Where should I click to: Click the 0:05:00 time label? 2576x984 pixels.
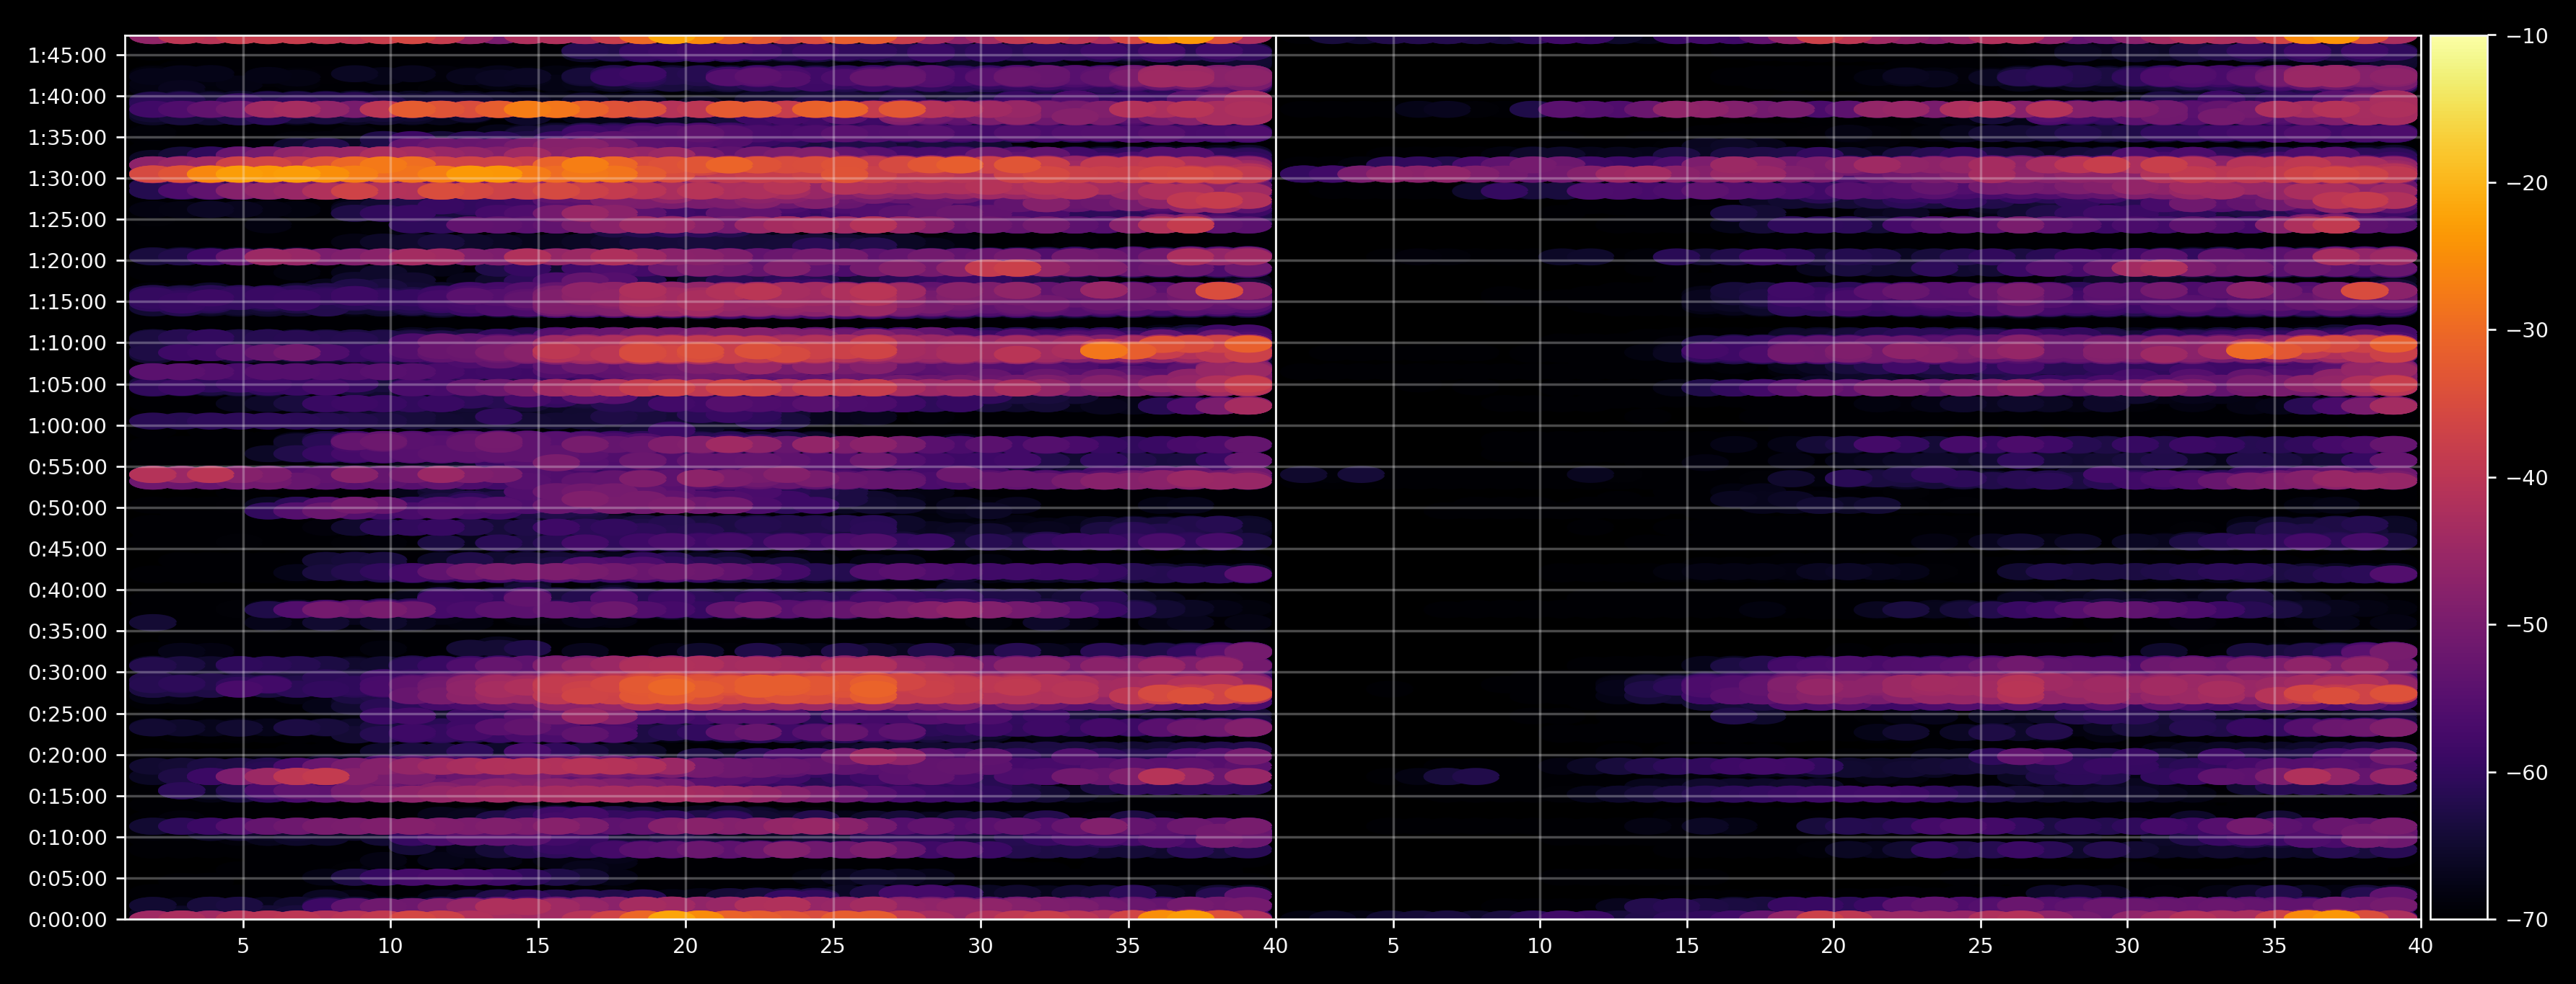pos(67,878)
